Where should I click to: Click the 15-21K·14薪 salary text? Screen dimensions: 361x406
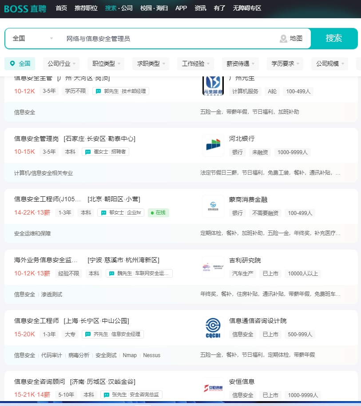32,395
